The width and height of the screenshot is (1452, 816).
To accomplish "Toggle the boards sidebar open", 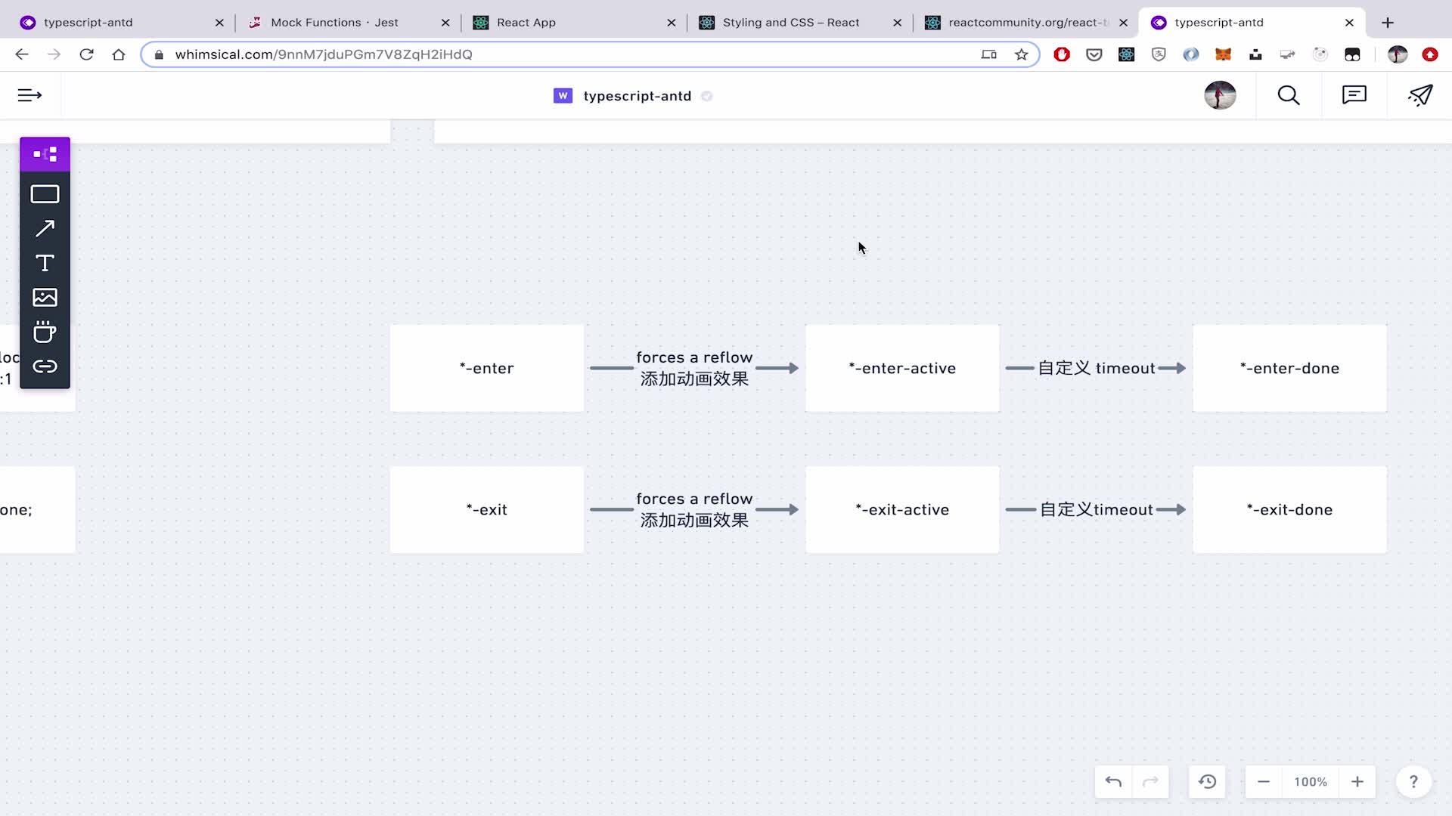I will pos(29,95).
